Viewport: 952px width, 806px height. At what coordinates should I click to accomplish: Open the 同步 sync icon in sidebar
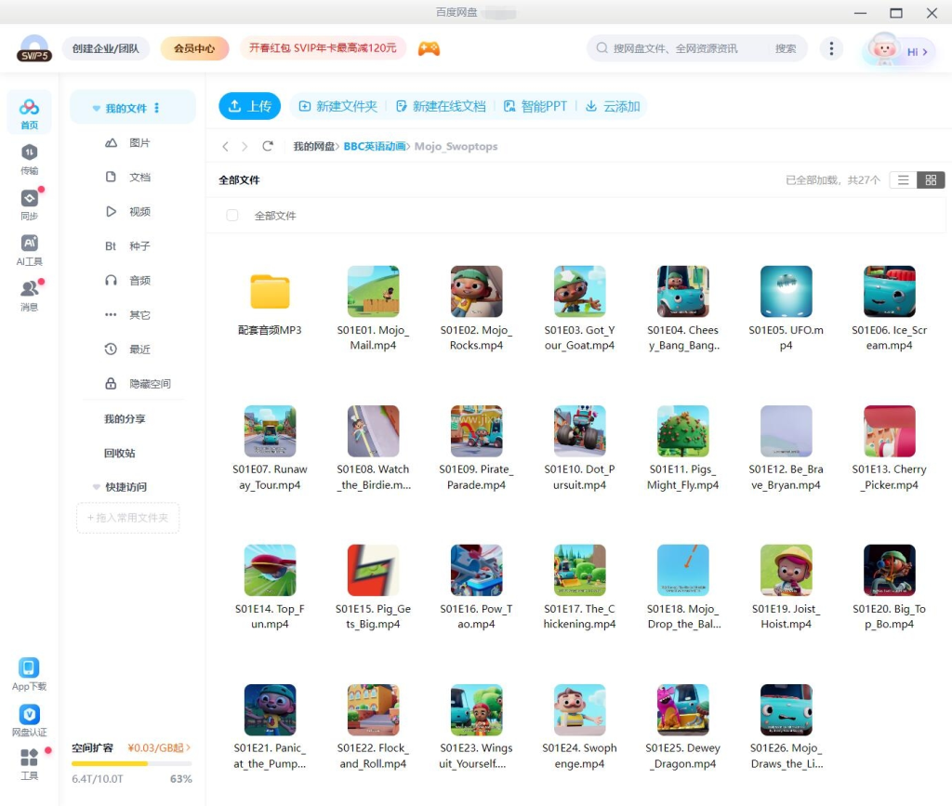point(29,199)
